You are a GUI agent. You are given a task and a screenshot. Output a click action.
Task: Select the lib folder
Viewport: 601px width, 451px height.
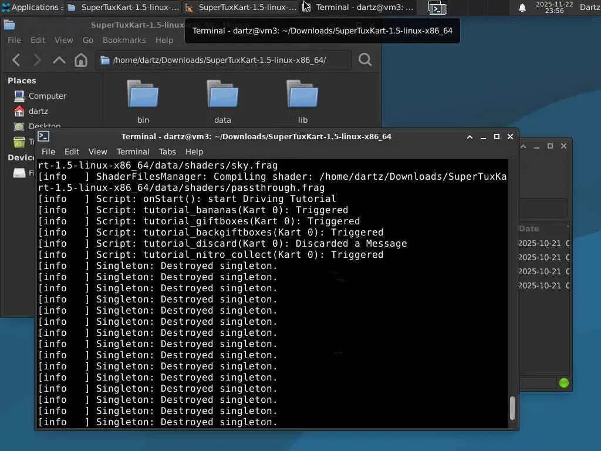click(302, 101)
